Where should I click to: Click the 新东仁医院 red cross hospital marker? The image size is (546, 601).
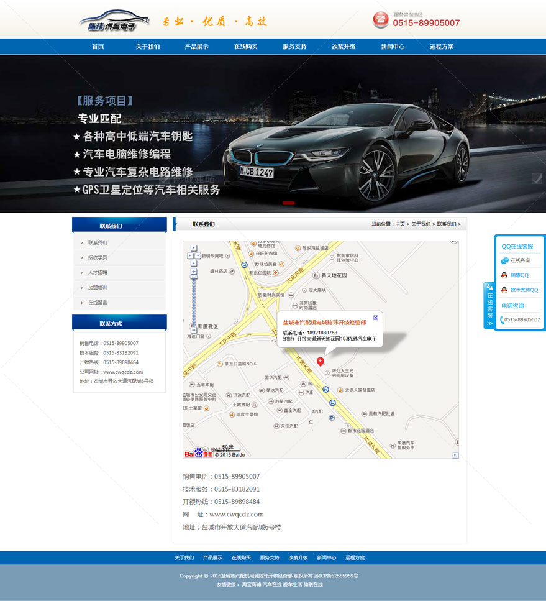[x=276, y=272]
